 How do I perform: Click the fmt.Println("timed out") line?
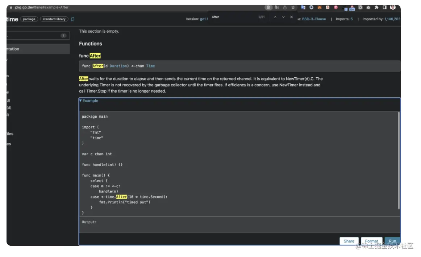[125, 202]
